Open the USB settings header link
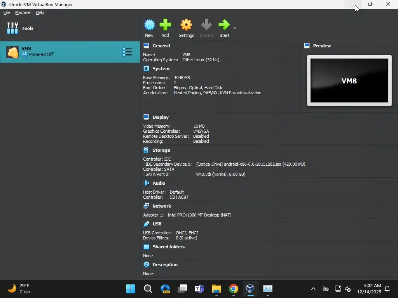 (157, 224)
